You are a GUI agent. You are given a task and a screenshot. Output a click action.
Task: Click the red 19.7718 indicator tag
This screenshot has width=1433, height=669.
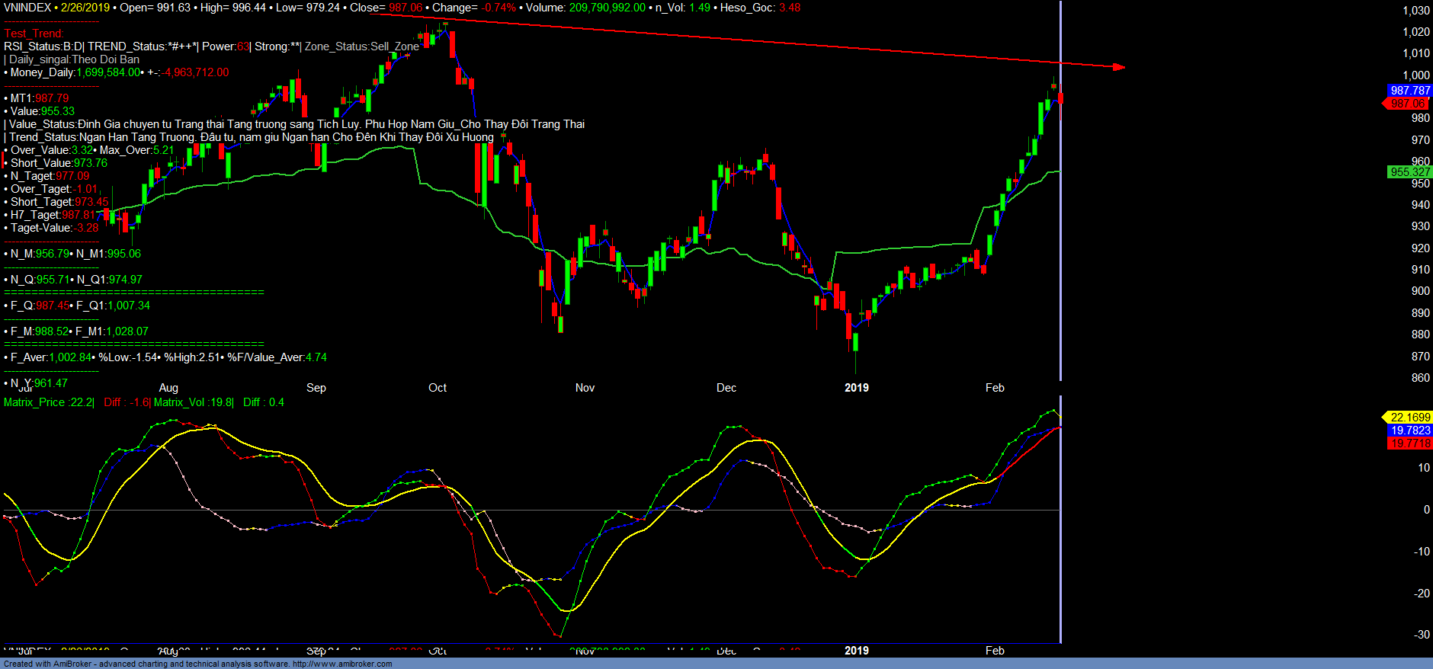(x=1410, y=443)
